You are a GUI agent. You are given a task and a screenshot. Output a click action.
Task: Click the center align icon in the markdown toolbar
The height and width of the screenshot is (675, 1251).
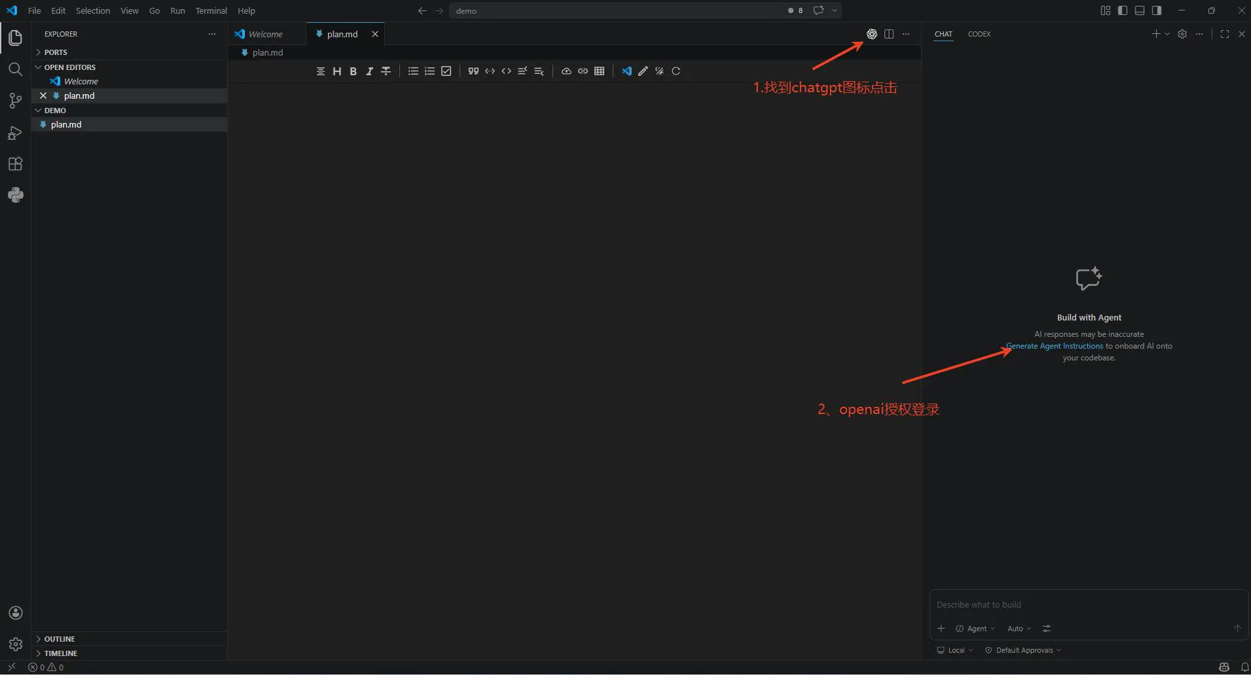(321, 71)
